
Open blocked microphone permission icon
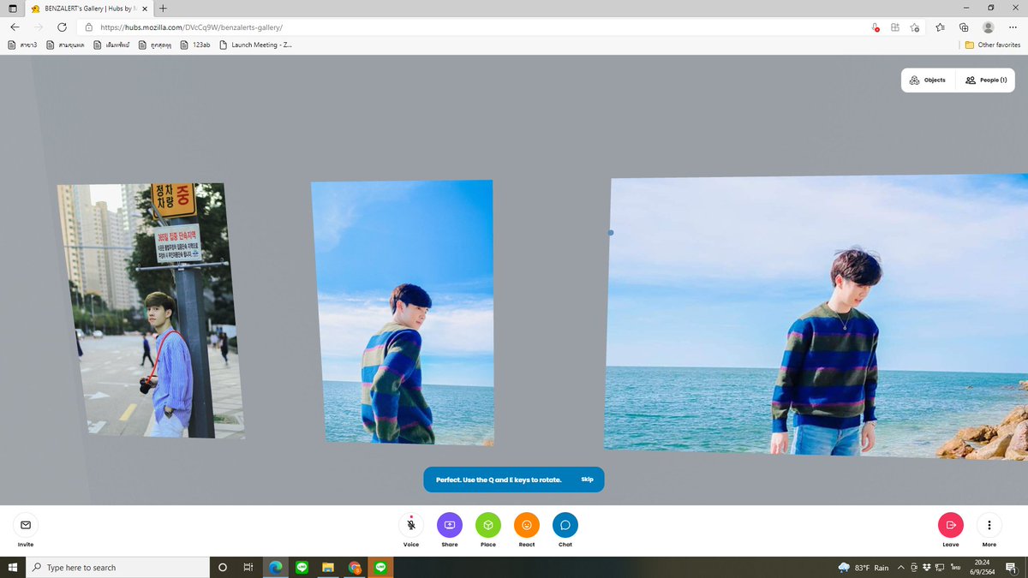[x=875, y=27]
